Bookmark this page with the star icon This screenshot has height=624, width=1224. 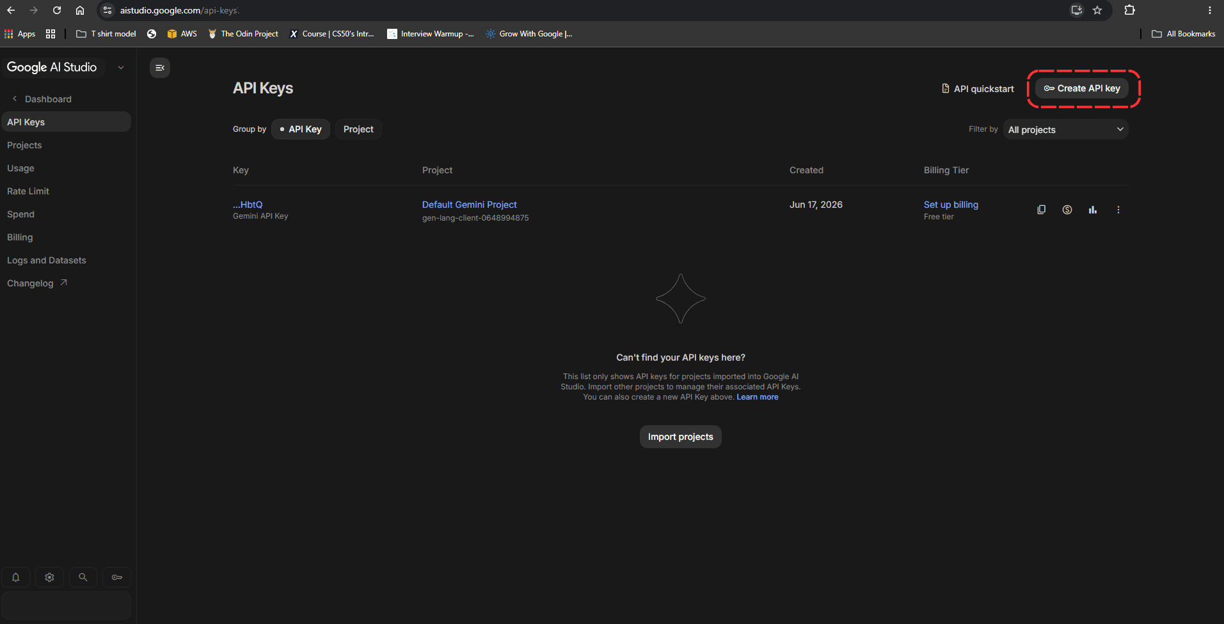(x=1097, y=10)
